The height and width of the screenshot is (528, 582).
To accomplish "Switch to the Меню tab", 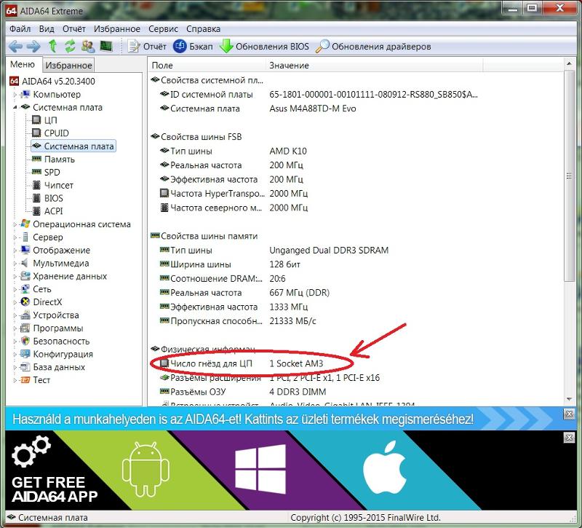I will [23, 64].
